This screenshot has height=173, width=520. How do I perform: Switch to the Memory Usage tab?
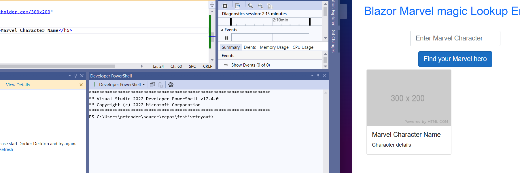pyautogui.click(x=274, y=47)
